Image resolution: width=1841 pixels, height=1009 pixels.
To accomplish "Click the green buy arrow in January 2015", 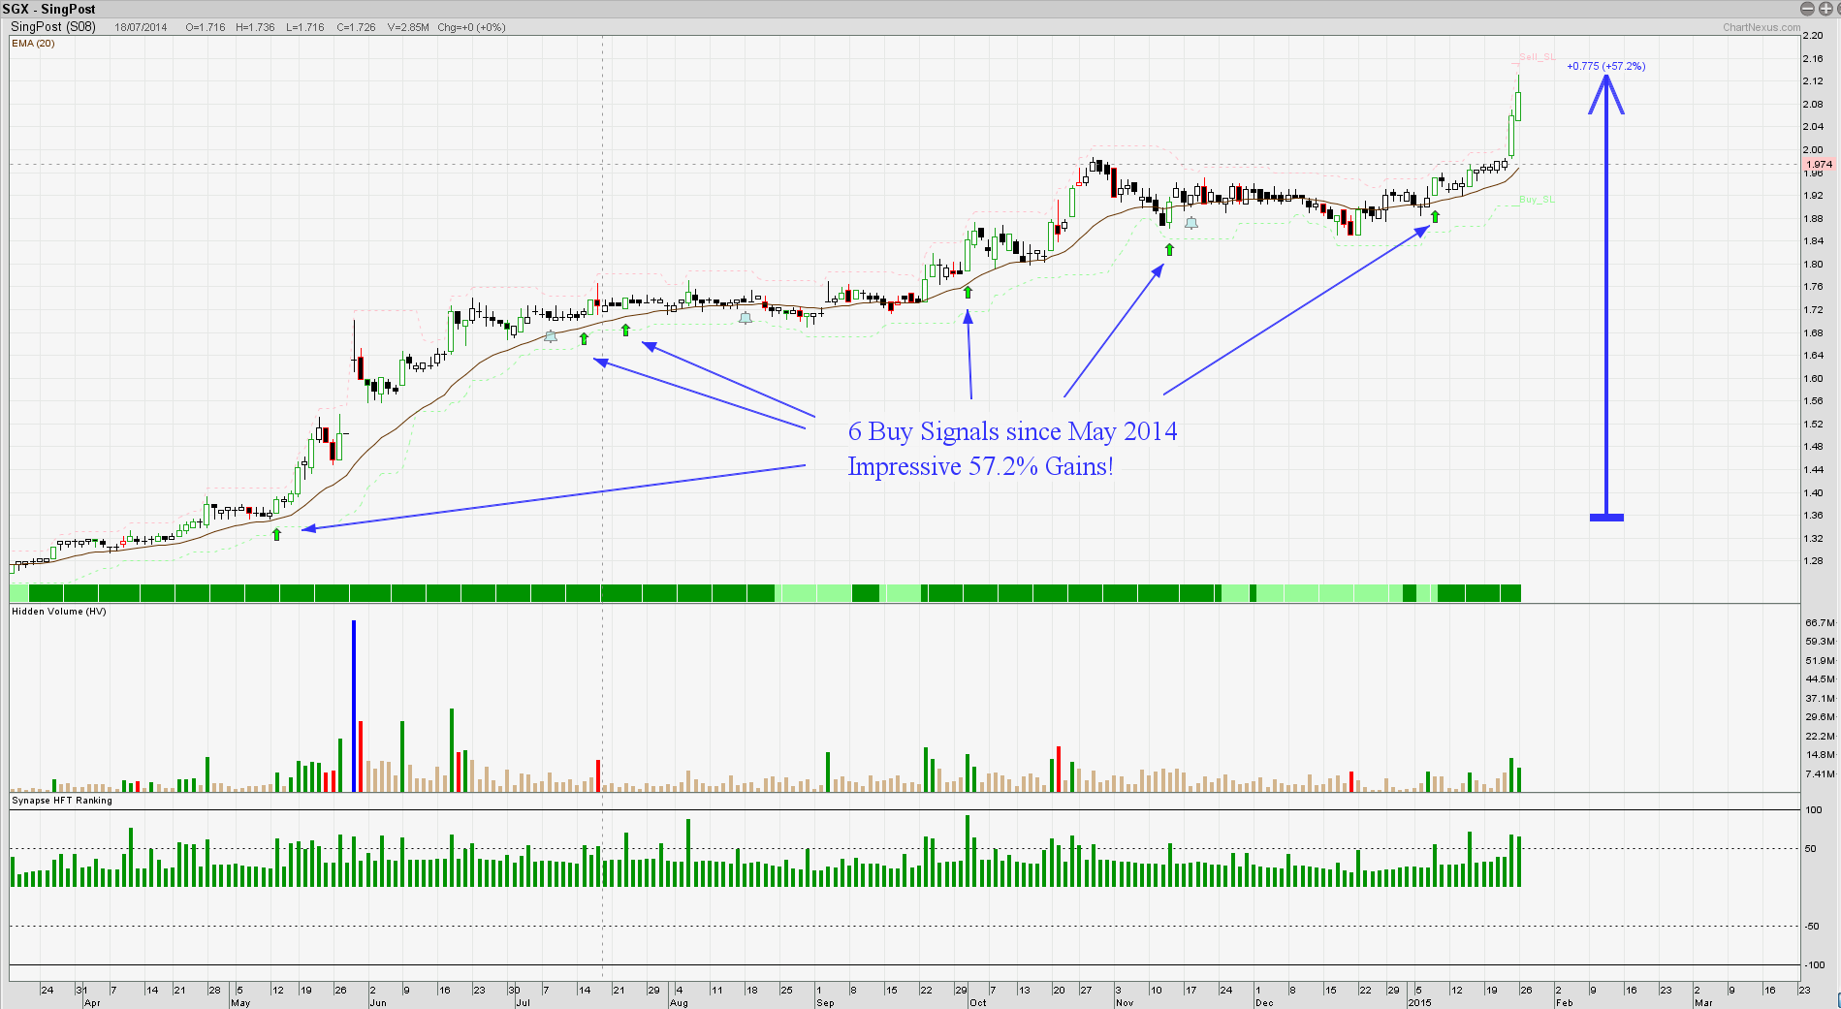I will [1435, 216].
